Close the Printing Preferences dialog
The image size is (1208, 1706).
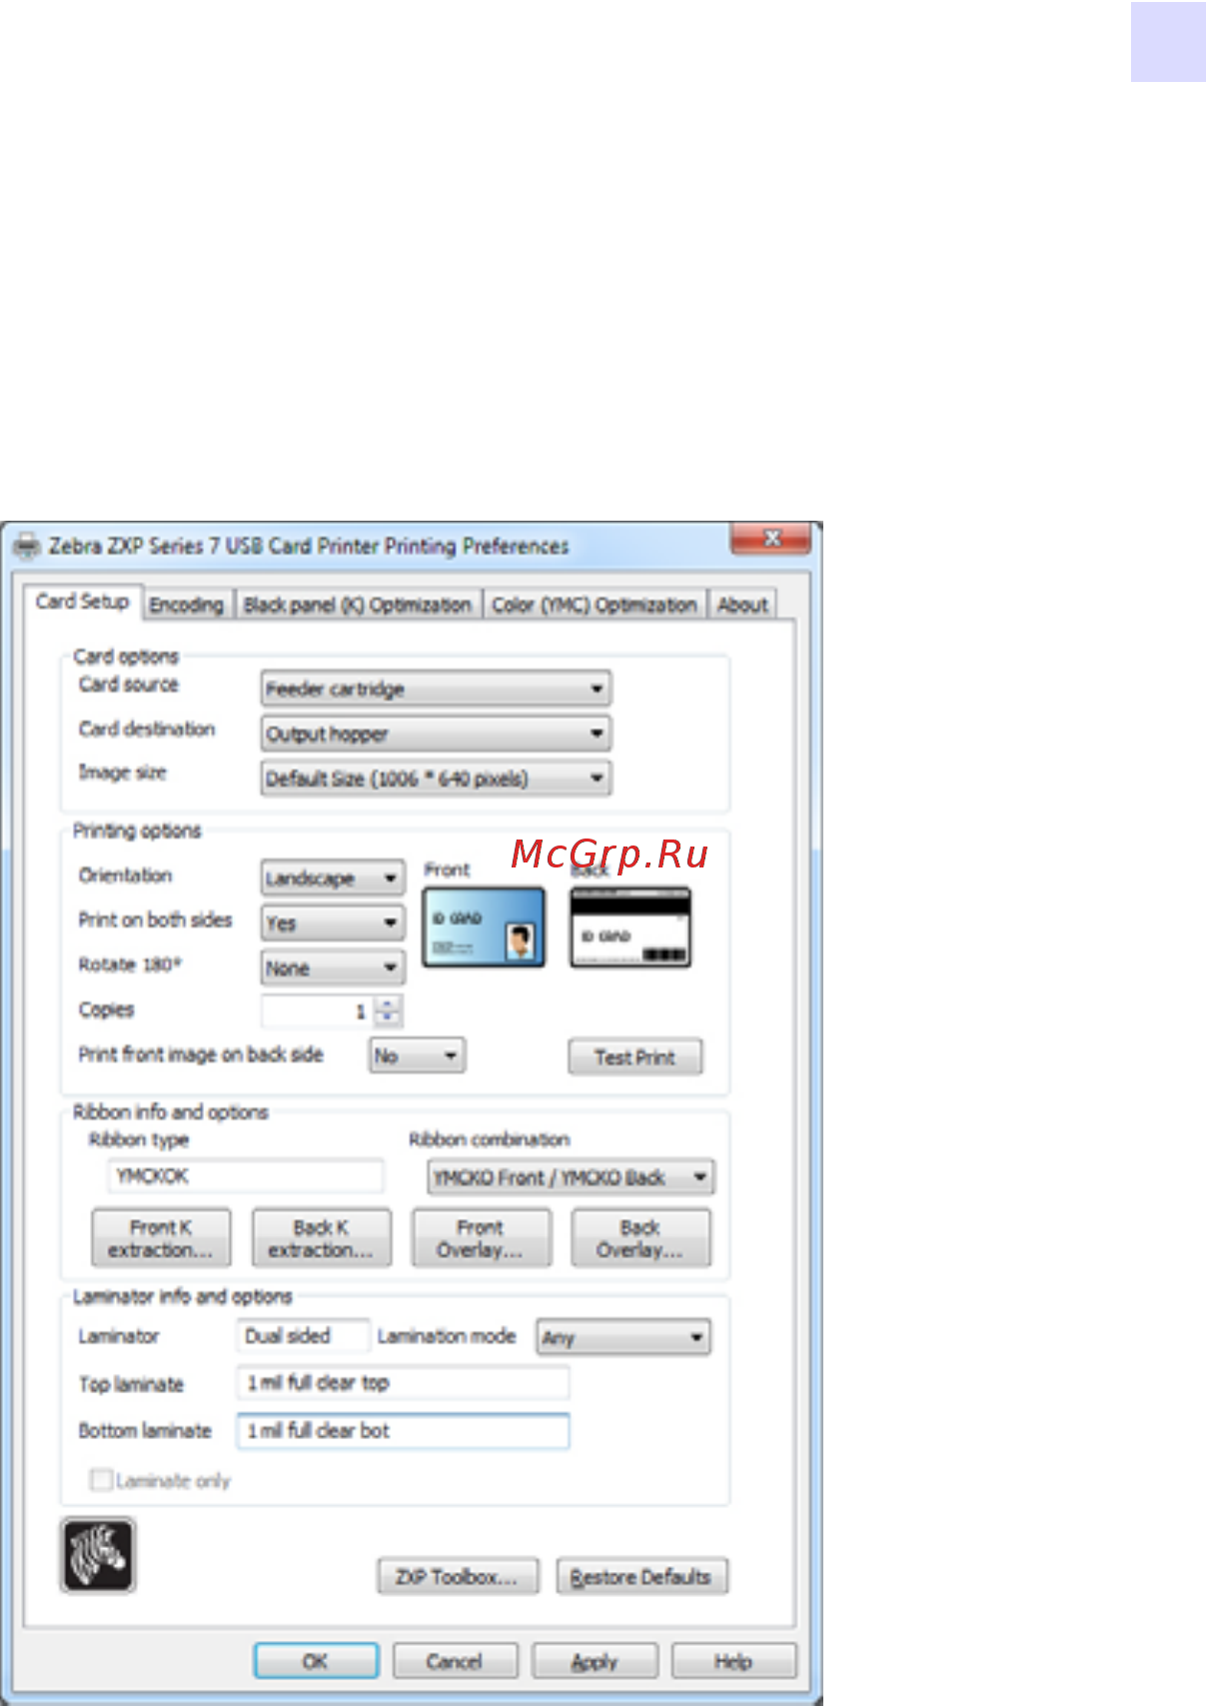(770, 538)
